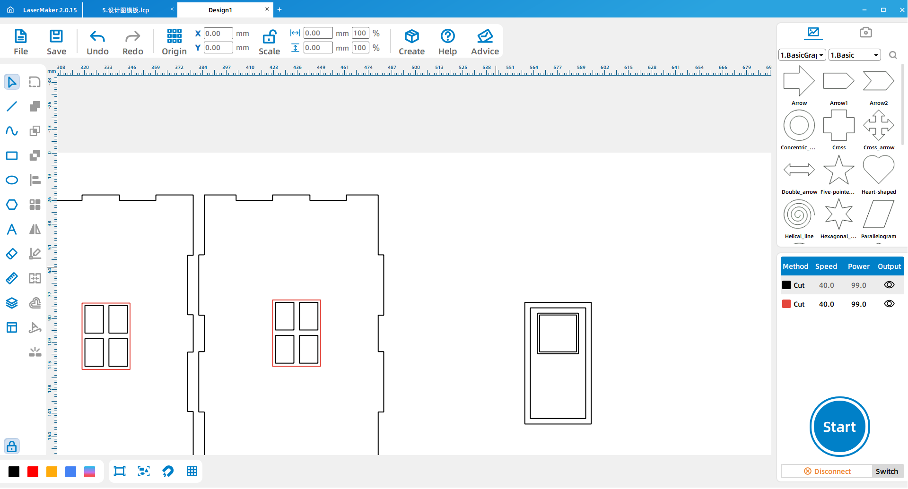
Task: Click the focus selection view icon
Action: click(144, 471)
